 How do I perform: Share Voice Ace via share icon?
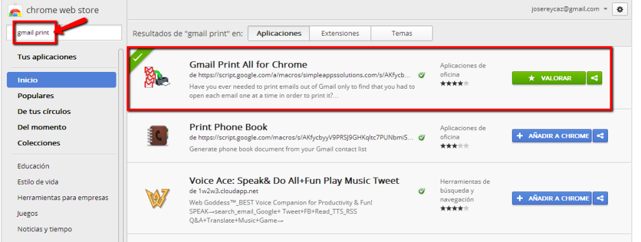point(600,198)
